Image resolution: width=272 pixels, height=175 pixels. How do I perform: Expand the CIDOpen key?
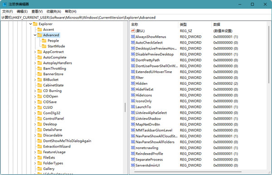pos(35,97)
